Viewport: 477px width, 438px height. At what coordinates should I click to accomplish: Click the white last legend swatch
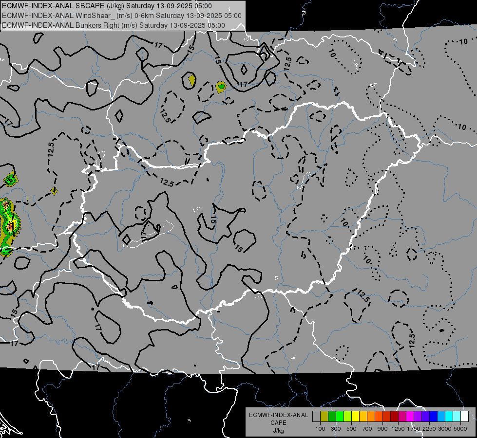tap(464, 417)
